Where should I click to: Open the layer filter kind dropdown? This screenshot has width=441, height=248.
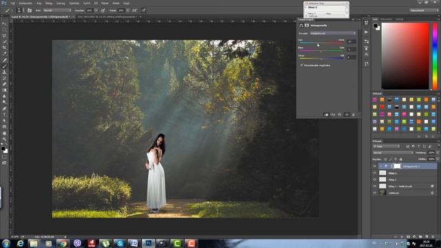tap(386, 147)
